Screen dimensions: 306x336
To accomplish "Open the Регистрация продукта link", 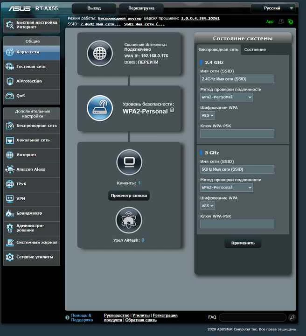I will tap(165, 315).
